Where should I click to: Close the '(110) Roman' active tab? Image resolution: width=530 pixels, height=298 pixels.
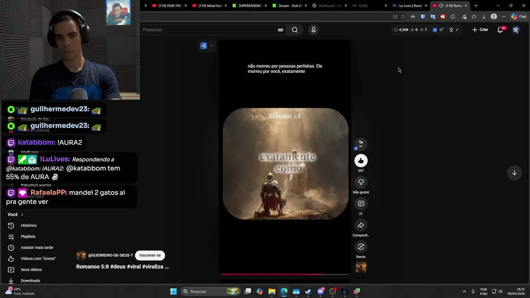point(466,6)
